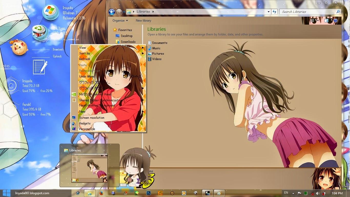Click Refresh in the context menu
This screenshot has width=350, height=197.
85,59
